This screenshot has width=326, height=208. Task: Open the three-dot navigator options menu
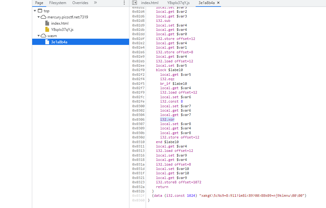pyautogui.click(x=124, y=3)
